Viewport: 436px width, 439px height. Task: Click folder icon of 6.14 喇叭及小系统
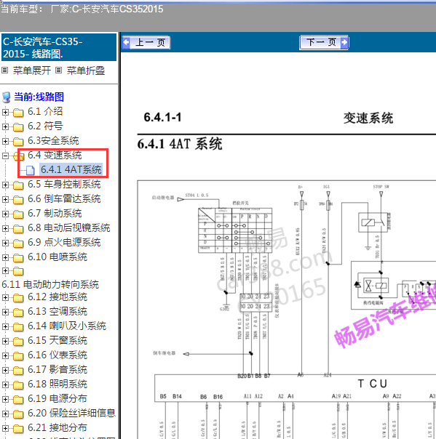[18, 327]
